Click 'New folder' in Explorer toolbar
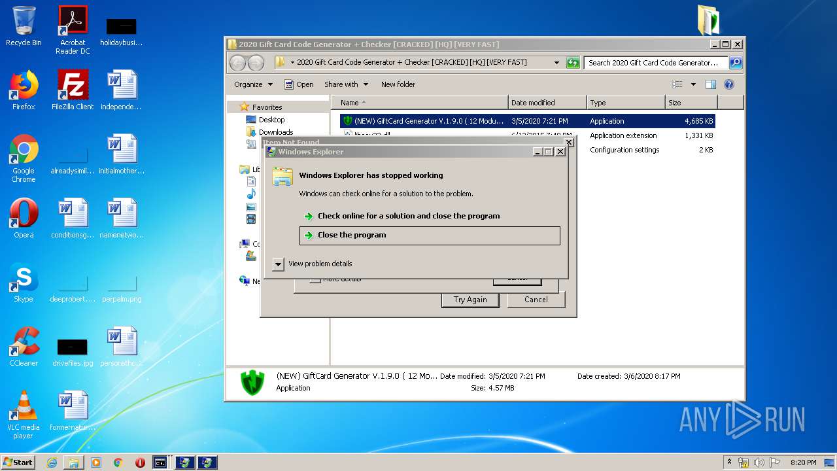 tap(398, 84)
